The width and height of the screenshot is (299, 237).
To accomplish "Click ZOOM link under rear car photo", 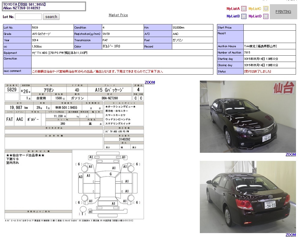I will coord(291,235).
